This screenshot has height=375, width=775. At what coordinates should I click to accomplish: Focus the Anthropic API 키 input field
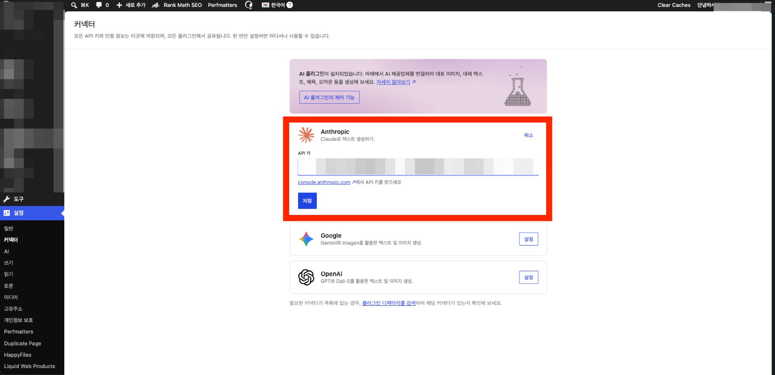click(x=418, y=167)
